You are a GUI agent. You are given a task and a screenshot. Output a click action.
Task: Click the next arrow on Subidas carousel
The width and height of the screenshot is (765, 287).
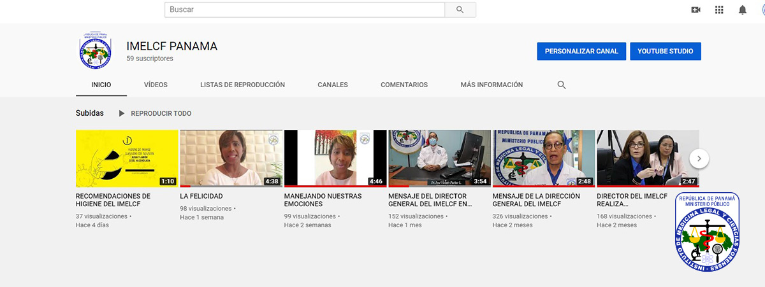coord(699,158)
